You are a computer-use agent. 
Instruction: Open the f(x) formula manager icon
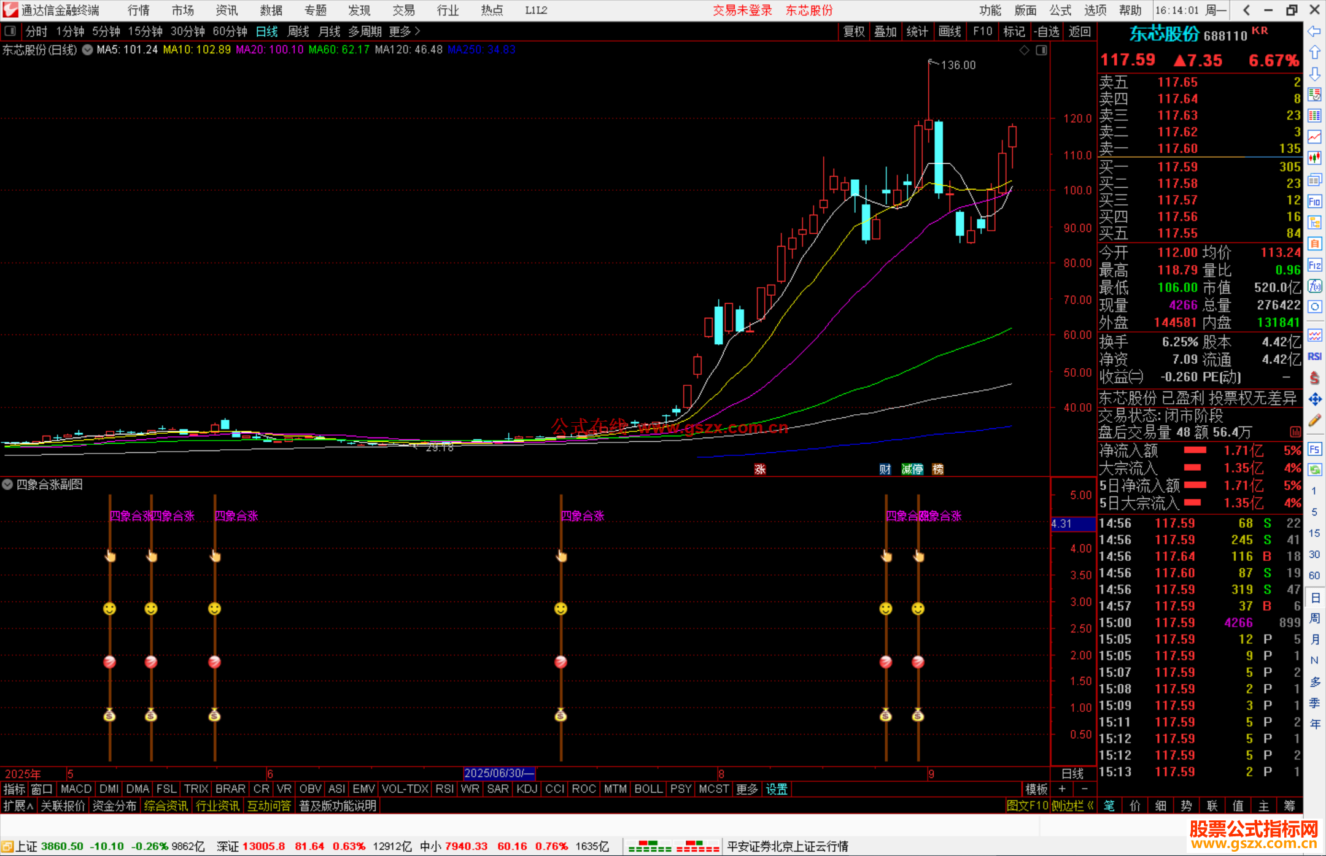(1314, 286)
